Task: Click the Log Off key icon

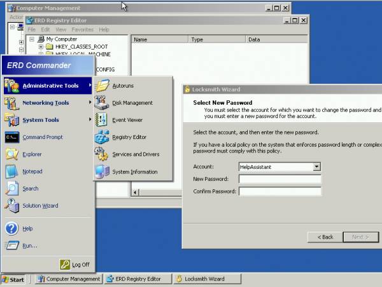Action: click(65, 264)
